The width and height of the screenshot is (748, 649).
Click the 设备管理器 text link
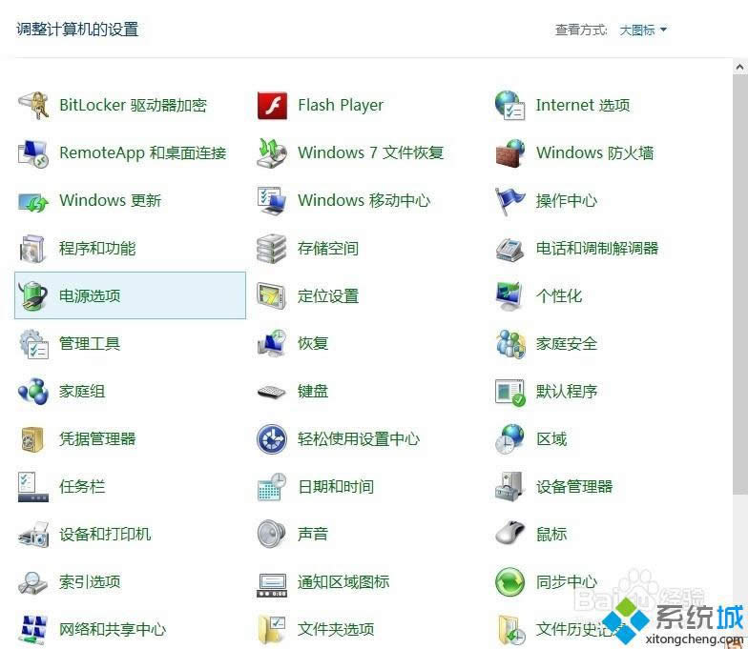tap(574, 486)
